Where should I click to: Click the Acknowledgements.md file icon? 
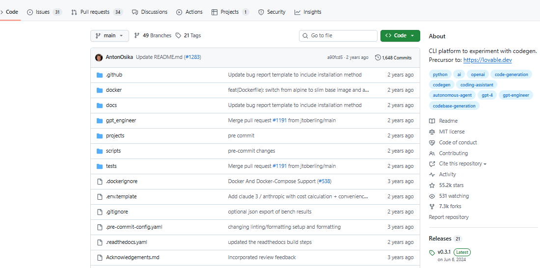(x=100, y=257)
